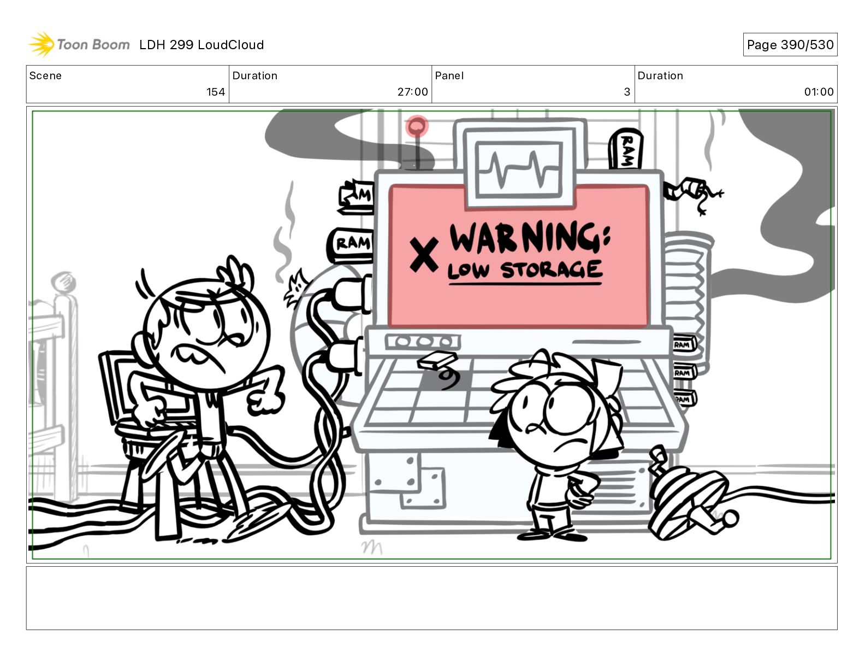Click the 'LOW STORAGE' text on the screen
The height and width of the screenshot is (669, 865).
point(525,270)
